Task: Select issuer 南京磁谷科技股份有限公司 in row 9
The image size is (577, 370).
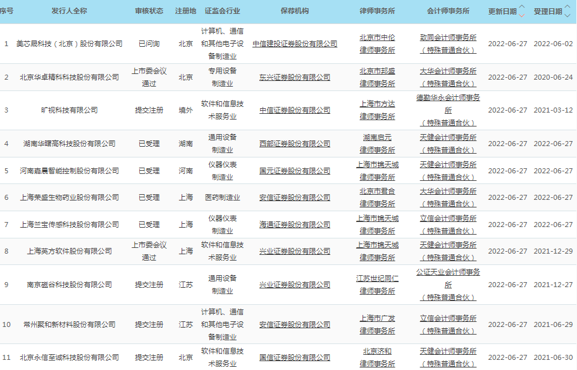Action: [x=70, y=285]
